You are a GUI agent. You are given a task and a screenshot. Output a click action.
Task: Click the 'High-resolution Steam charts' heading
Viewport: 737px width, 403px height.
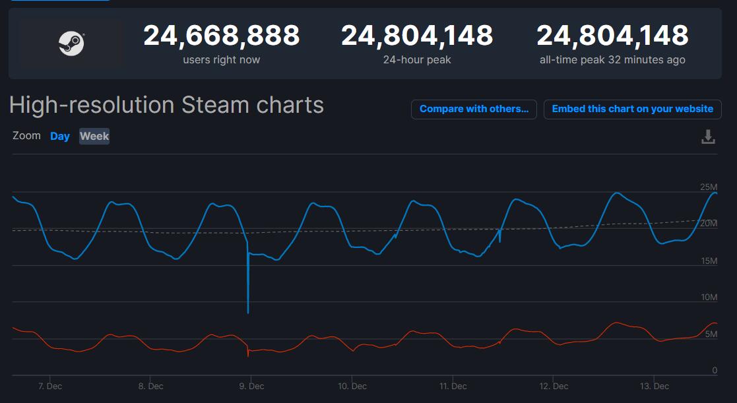(x=166, y=105)
